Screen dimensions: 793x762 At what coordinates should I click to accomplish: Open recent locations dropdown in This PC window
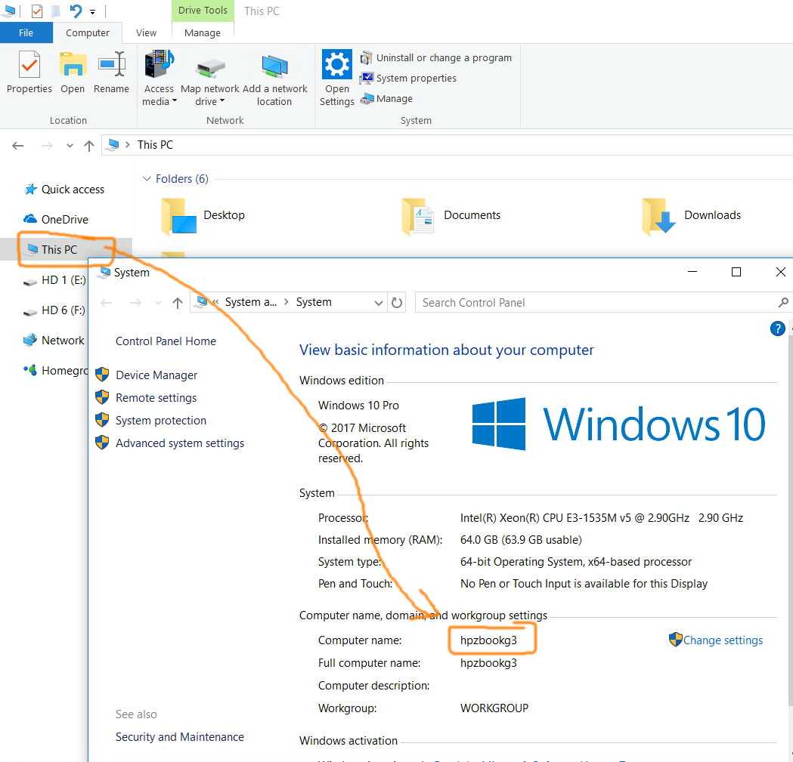tap(70, 146)
